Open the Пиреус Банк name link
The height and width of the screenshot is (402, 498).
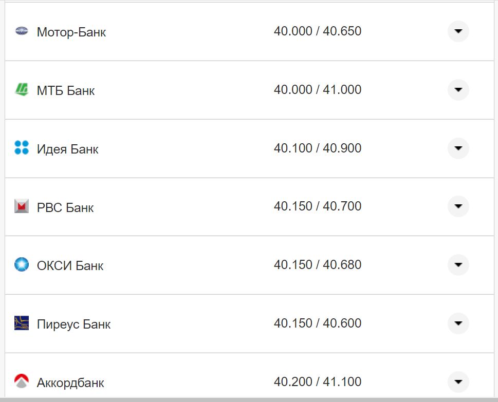73,324
